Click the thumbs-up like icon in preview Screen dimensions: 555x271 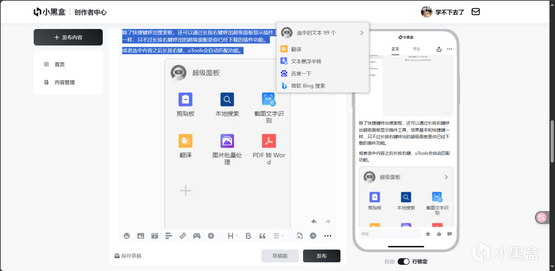439,234
